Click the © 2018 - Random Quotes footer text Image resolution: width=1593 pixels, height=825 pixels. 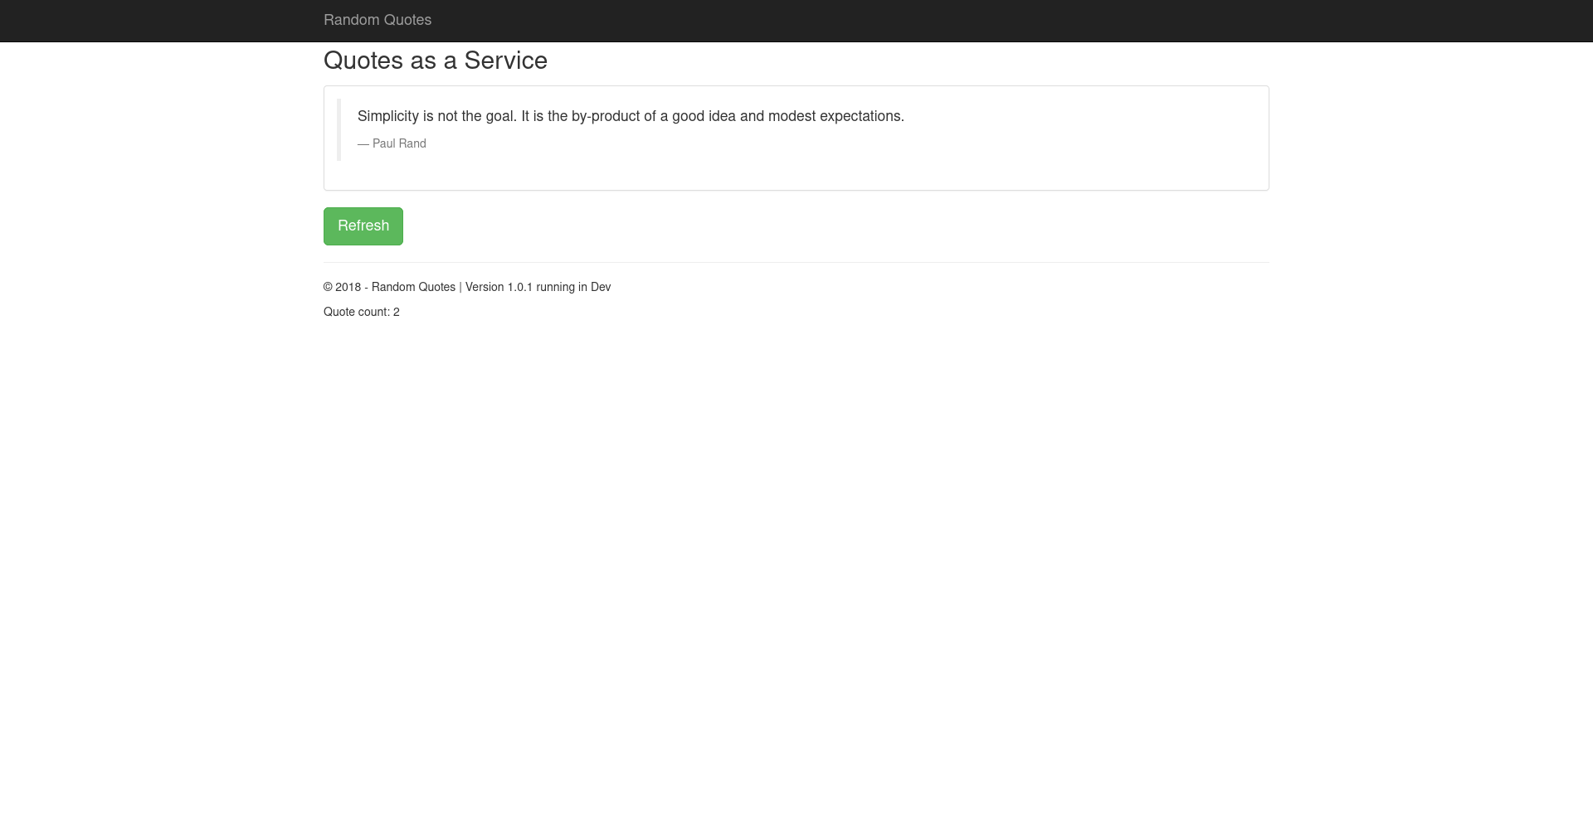tap(389, 287)
